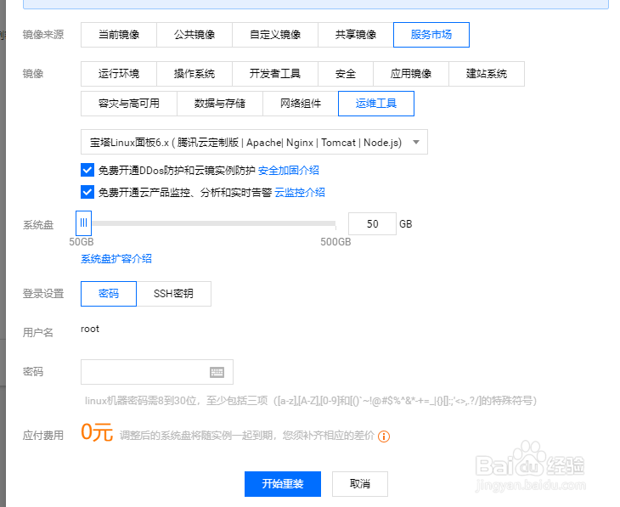Choose 安全 image category

coord(346,74)
